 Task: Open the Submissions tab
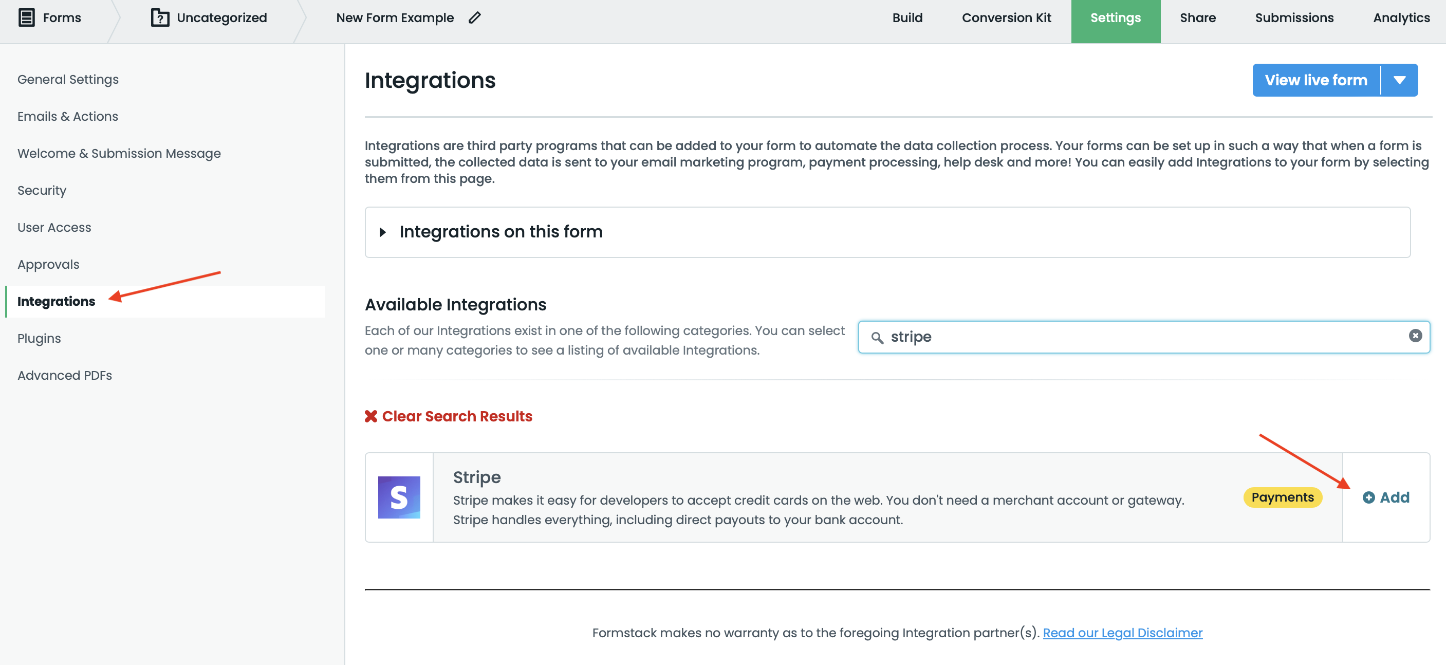click(1294, 17)
